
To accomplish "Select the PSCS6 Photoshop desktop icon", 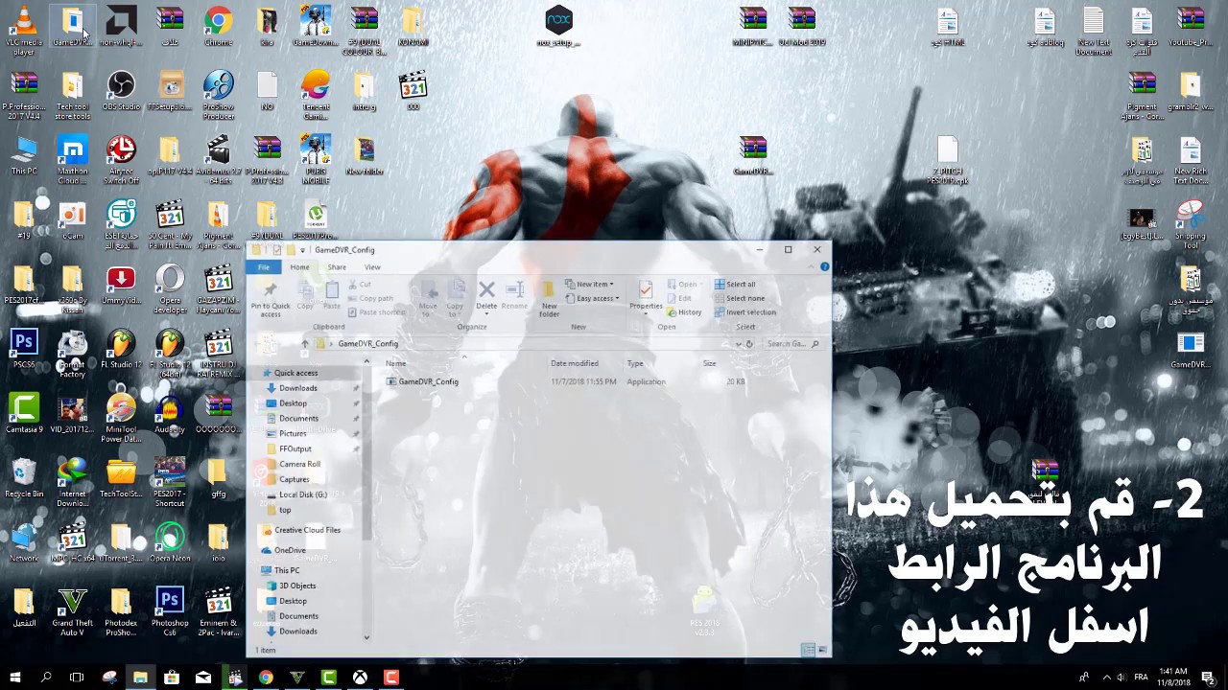I will [x=24, y=350].
